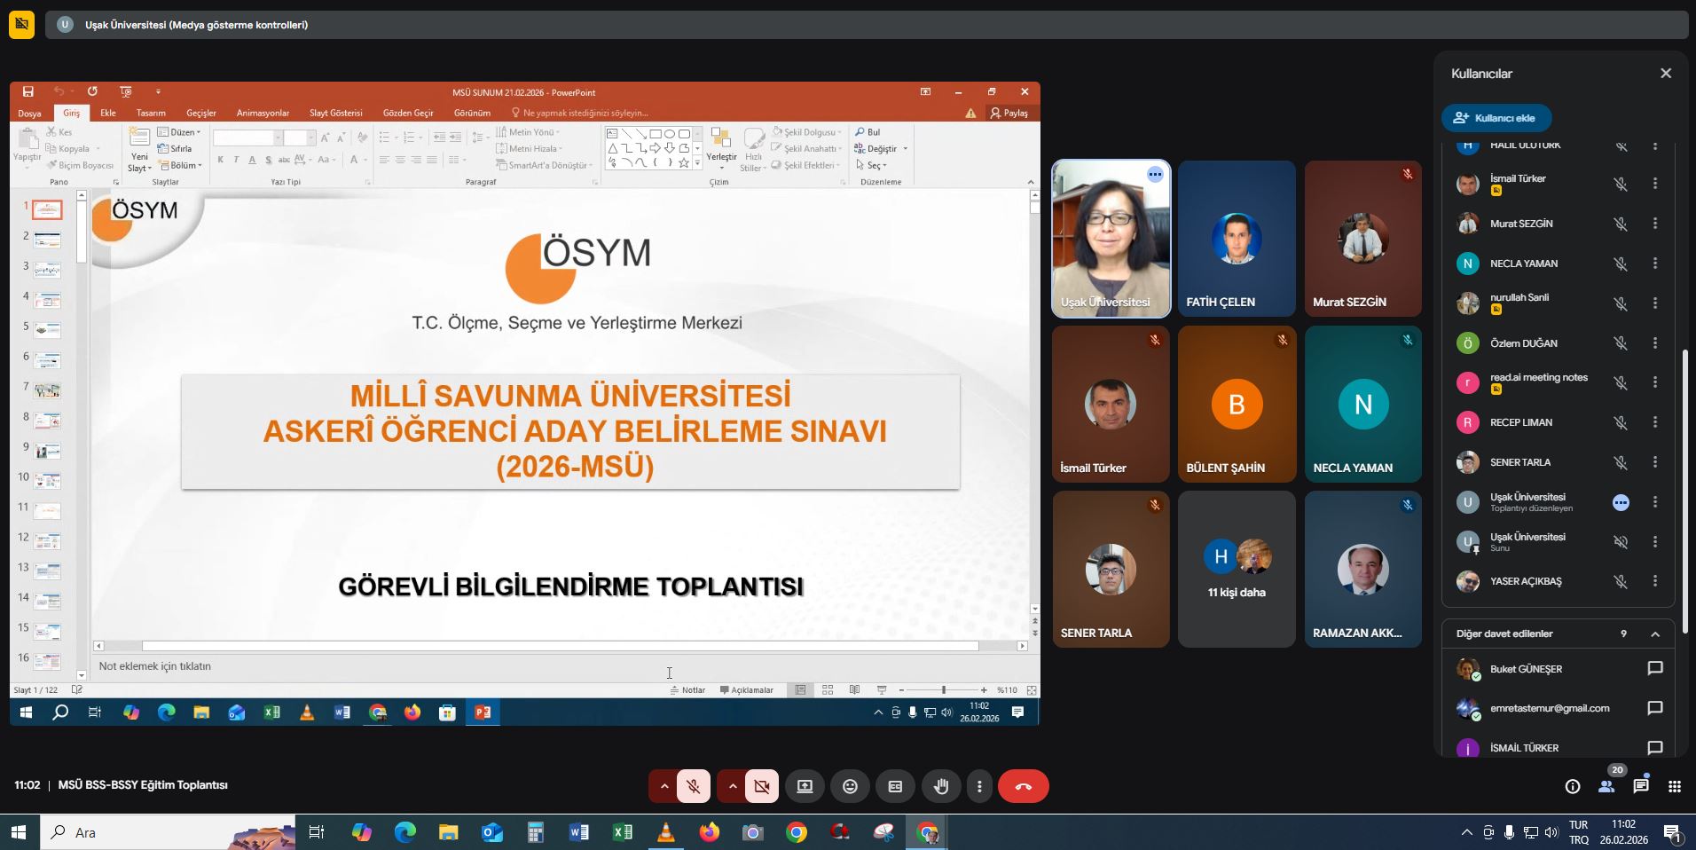This screenshot has height=850, width=1696.
Task: Send a message to Buket GÜNEŞER
Action: tap(1654, 668)
